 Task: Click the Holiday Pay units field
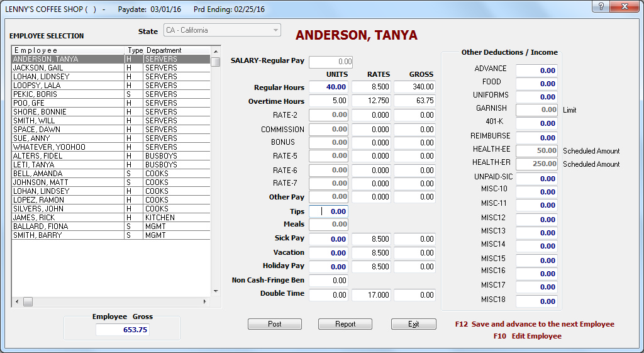pos(328,267)
